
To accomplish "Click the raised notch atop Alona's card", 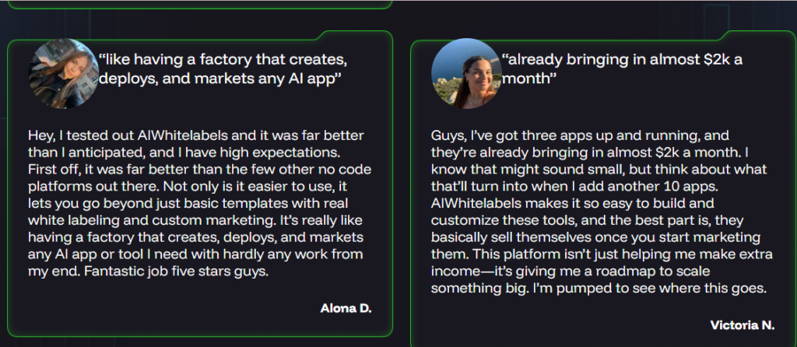I will pyautogui.click(x=354, y=34).
